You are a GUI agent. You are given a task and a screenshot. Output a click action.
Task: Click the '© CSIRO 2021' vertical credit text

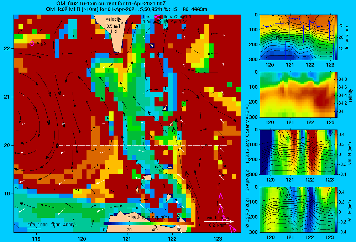pyautogui.click(x=247, y=212)
